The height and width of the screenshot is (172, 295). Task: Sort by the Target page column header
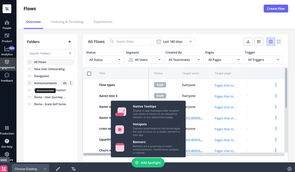pos(223,73)
